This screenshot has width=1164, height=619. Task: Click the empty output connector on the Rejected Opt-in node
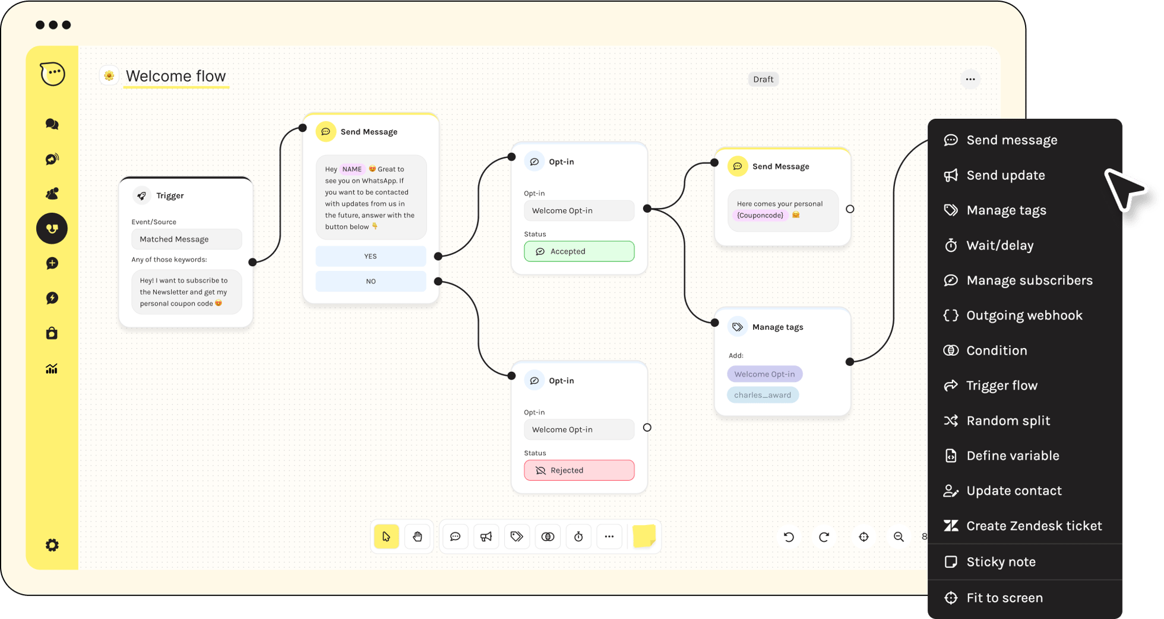(647, 428)
